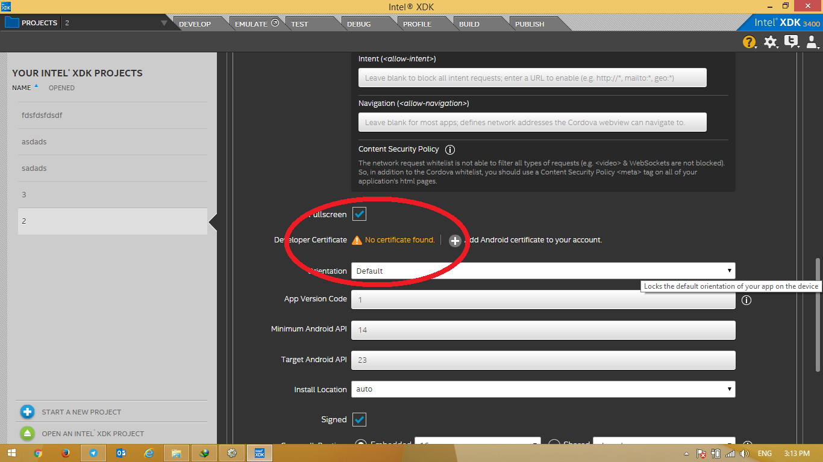This screenshot has height=462, width=823.
Task: Select project sadads in the list
Action: click(113, 168)
